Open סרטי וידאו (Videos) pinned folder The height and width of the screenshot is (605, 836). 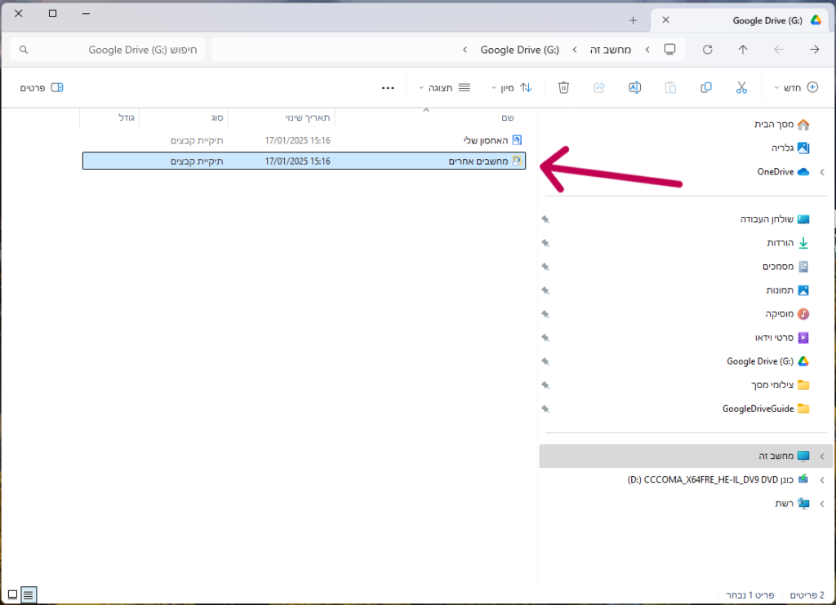pyautogui.click(x=781, y=338)
